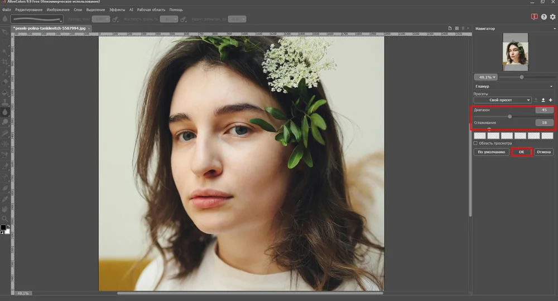
Task: Open the Изображение menu
Action: [x=58, y=10]
